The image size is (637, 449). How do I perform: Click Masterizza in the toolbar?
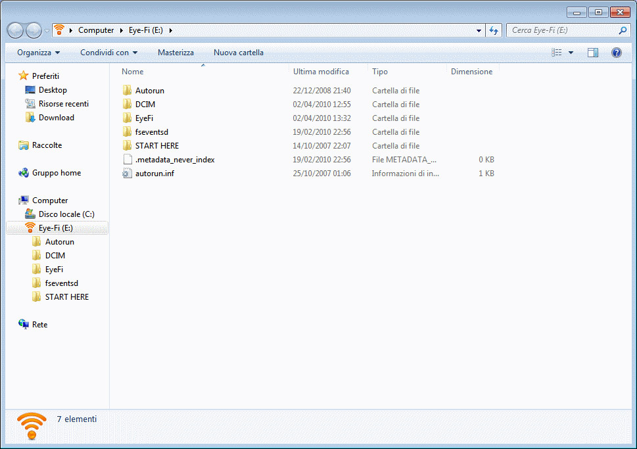176,53
